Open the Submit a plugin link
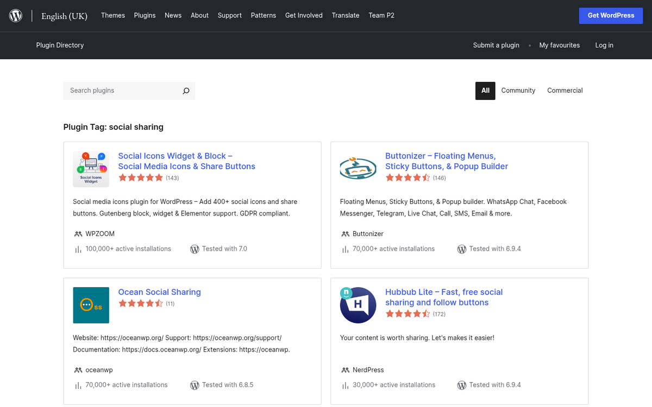This screenshot has width=652, height=407. click(x=496, y=46)
